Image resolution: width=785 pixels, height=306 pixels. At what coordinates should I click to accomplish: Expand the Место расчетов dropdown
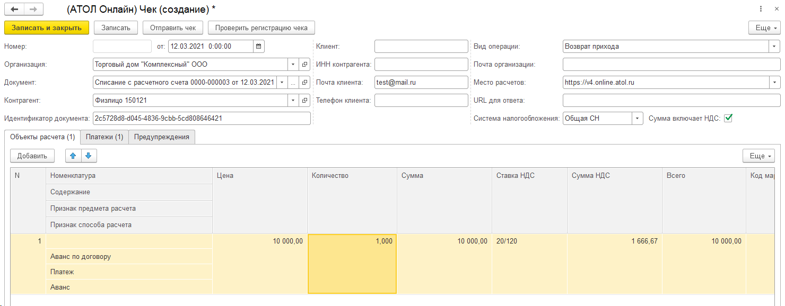point(774,83)
